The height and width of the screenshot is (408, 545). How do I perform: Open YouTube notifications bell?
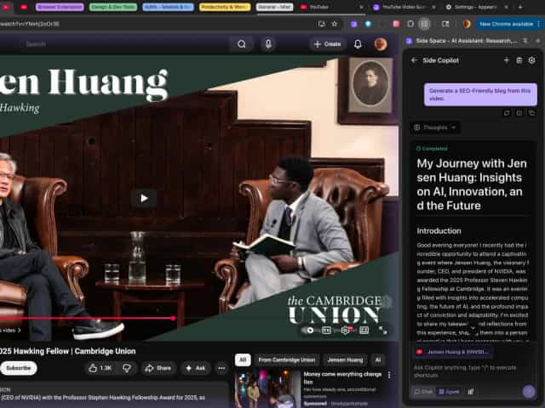tap(358, 43)
